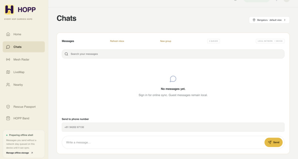Expand the chevron beside Bengaluru default view
This screenshot has width=298, height=159.
(x=285, y=20)
